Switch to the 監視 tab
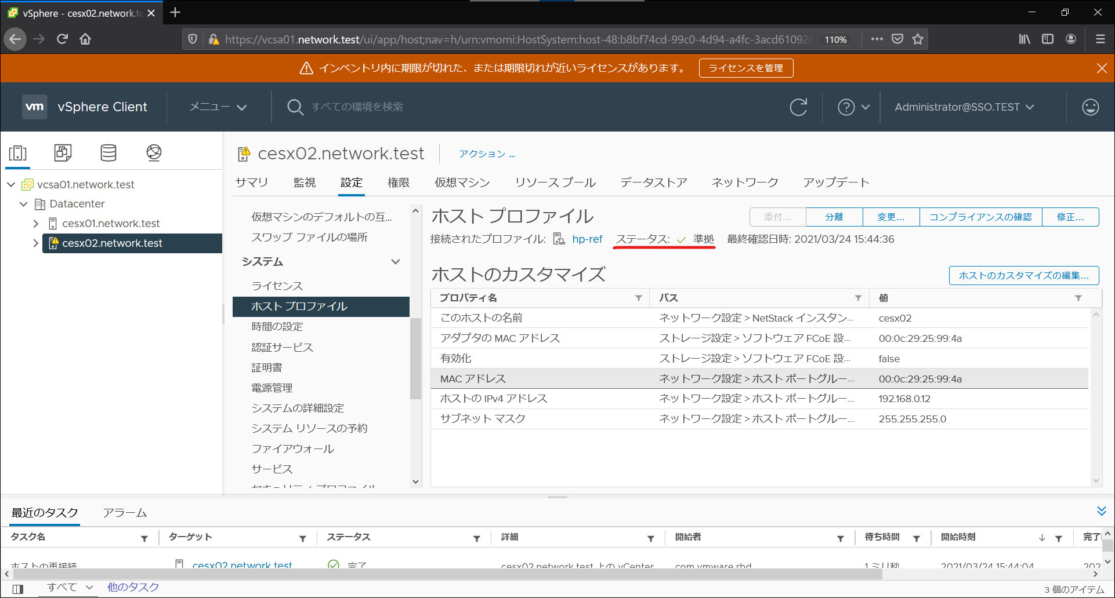 point(305,183)
